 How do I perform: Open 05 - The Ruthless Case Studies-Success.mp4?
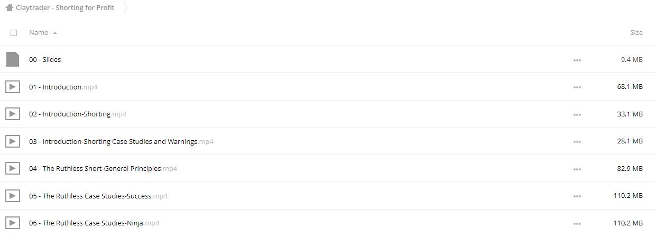coord(98,196)
